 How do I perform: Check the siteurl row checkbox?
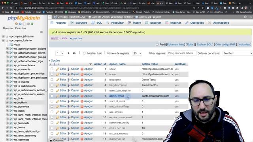coord(52,69)
